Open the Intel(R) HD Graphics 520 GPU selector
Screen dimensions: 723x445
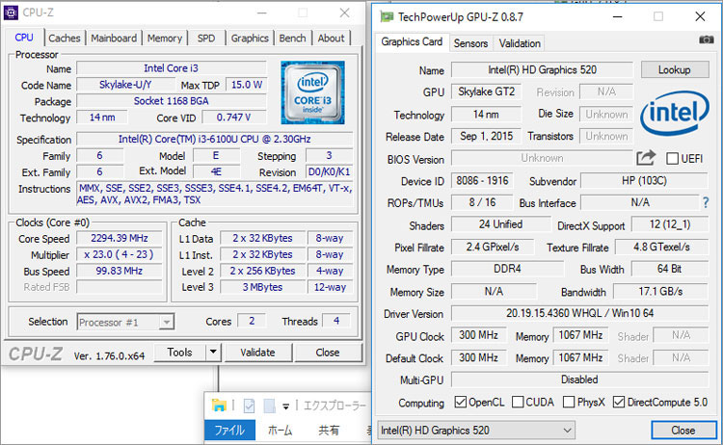click(476, 431)
